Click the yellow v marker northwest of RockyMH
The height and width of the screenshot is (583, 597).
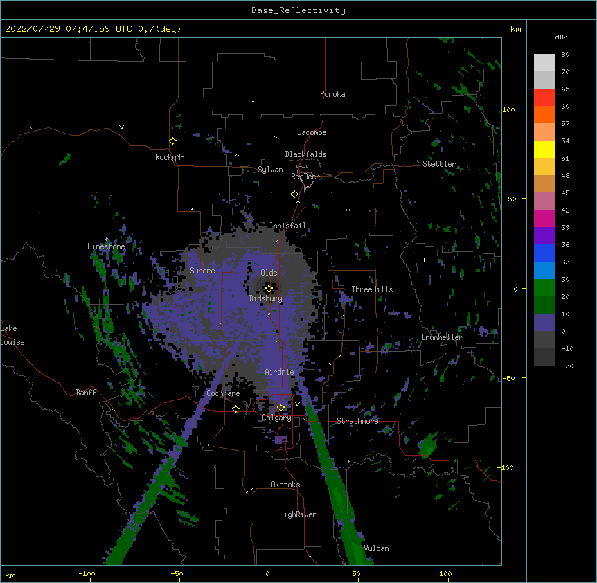[121, 127]
